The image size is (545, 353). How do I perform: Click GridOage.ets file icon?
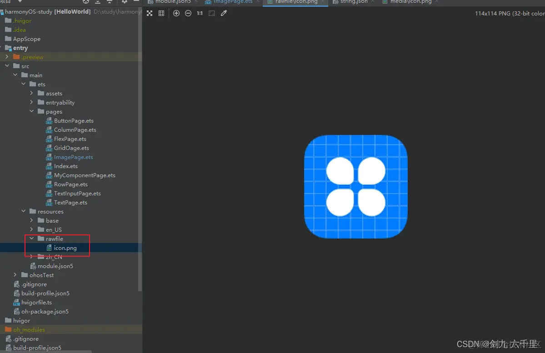pyautogui.click(x=50, y=148)
